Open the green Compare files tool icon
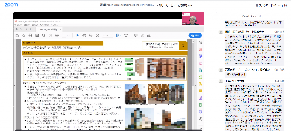The height and width of the screenshot is (131, 291). point(200,77)
